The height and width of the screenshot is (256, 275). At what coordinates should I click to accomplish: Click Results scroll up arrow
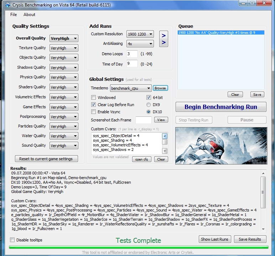(x=263, y=173)
